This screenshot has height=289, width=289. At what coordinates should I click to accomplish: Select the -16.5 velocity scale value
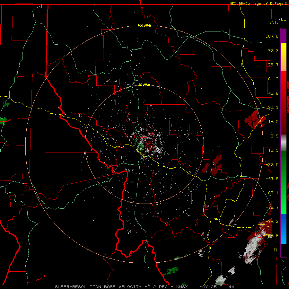(x=272, y=150)
